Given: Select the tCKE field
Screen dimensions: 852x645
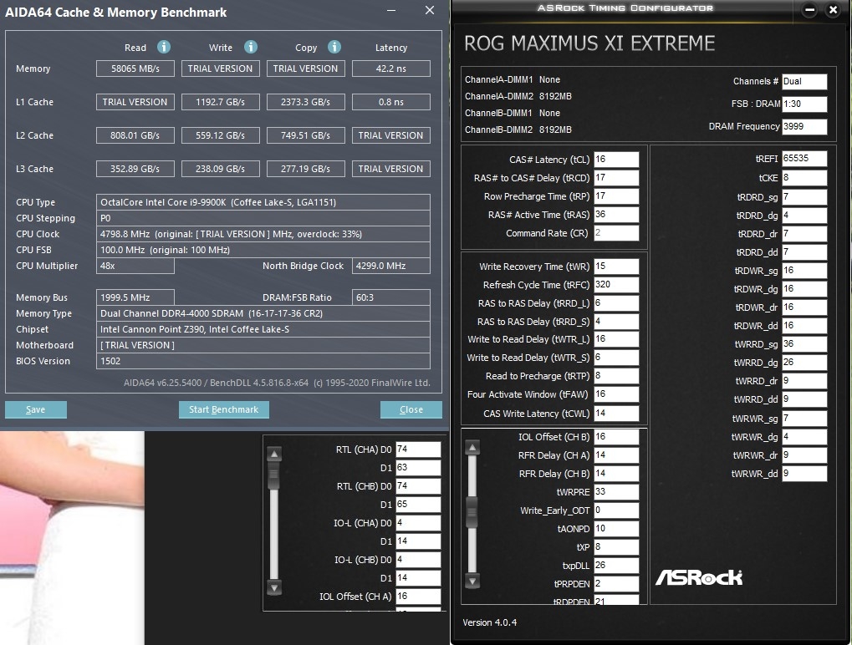Looking at the screenshot, I should point(804,177).
